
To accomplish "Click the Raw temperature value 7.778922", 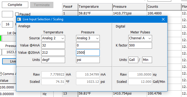I will pos(53,75).
